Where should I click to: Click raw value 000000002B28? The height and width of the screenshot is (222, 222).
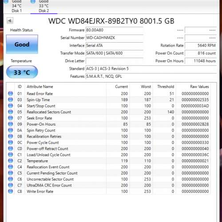coord(195,124)
